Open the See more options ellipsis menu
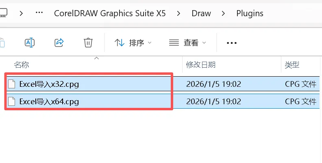Screen dimensions: 322x163 click(231, 43)
